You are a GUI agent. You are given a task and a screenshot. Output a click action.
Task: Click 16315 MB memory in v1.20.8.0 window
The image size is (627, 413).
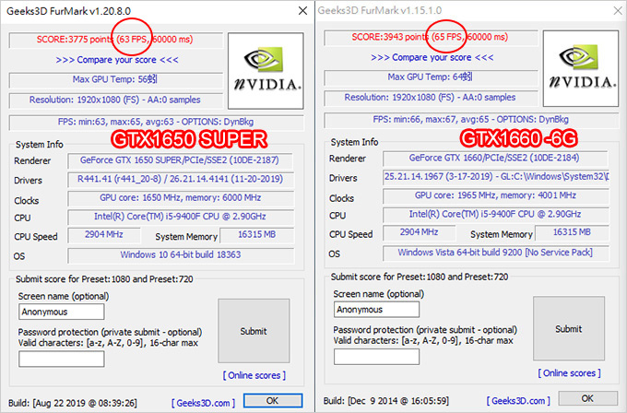click(256, 235)
